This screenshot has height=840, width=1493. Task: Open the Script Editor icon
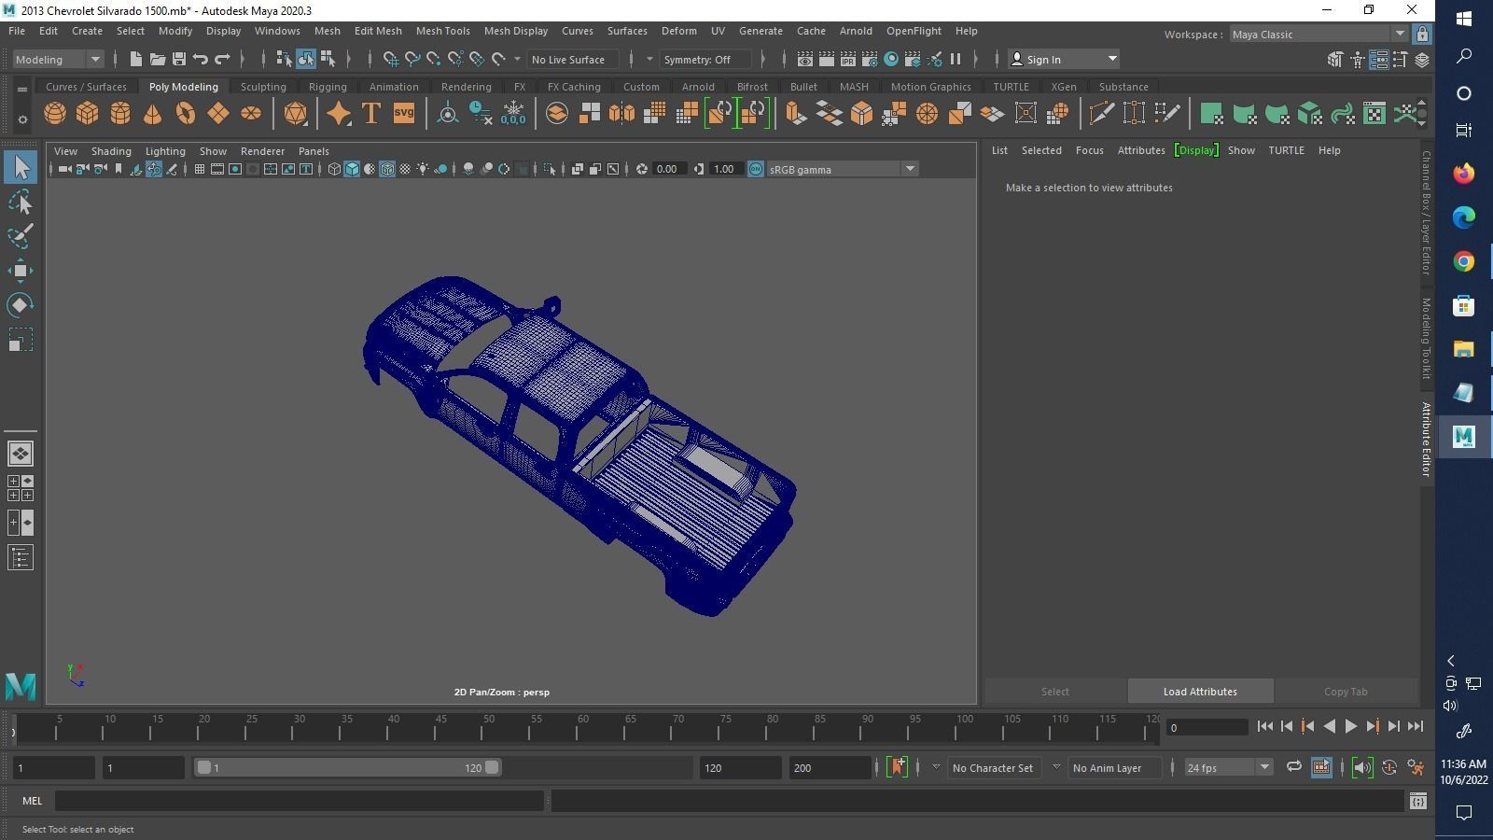(x=1418, y=801)
